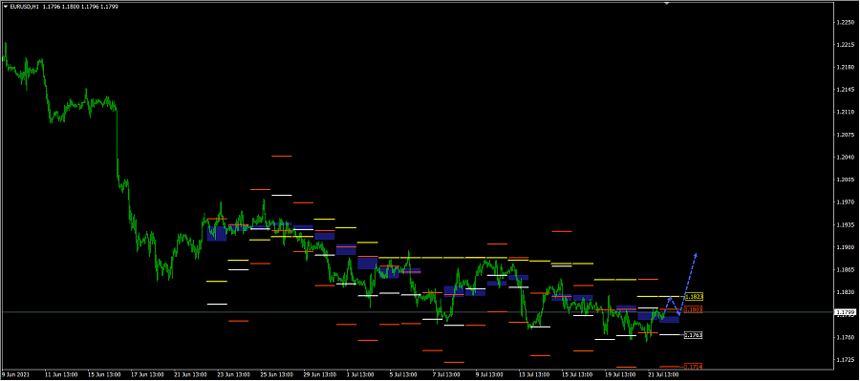The width and height of the screenshot is (860, 381).
Task: Click the orange 1.1803 price label
Action: point(694,309)
